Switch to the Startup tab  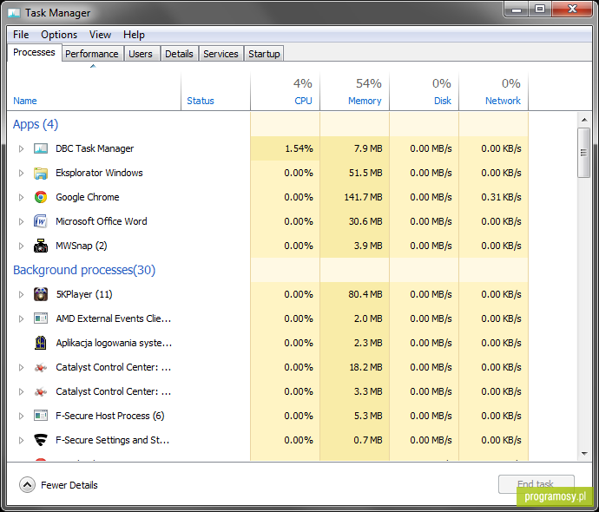click(264, 54)
